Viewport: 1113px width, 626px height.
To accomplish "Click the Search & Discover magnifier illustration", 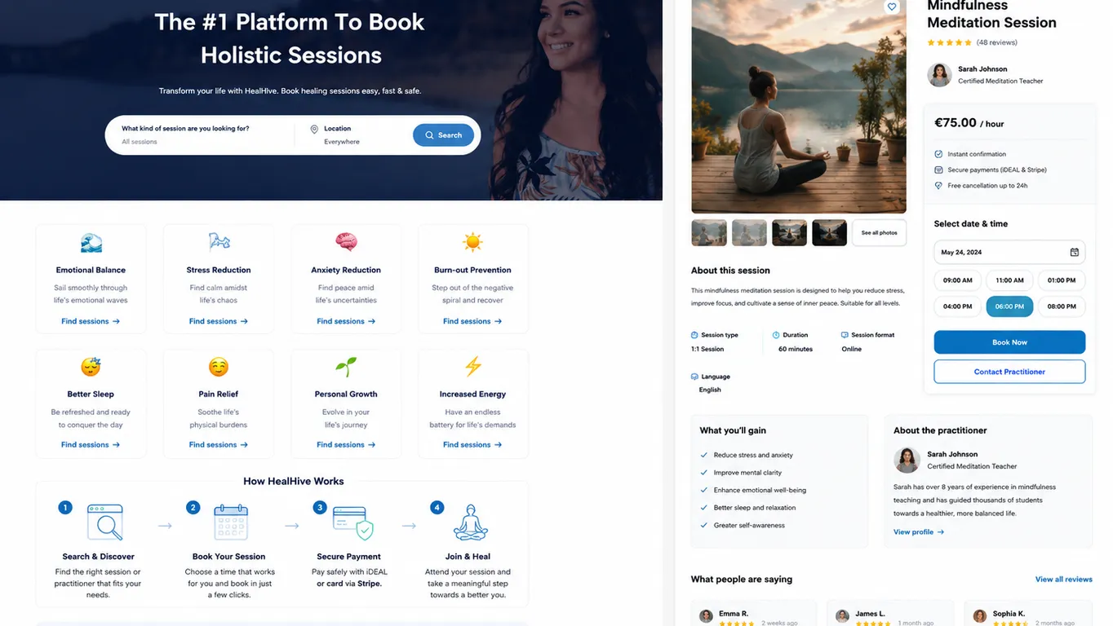I will (105, 522).
